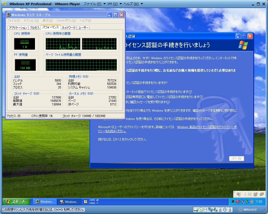Switch to the プロセス tab
The height and width of the screenshot is (214, 268).
tap(35, 28)
